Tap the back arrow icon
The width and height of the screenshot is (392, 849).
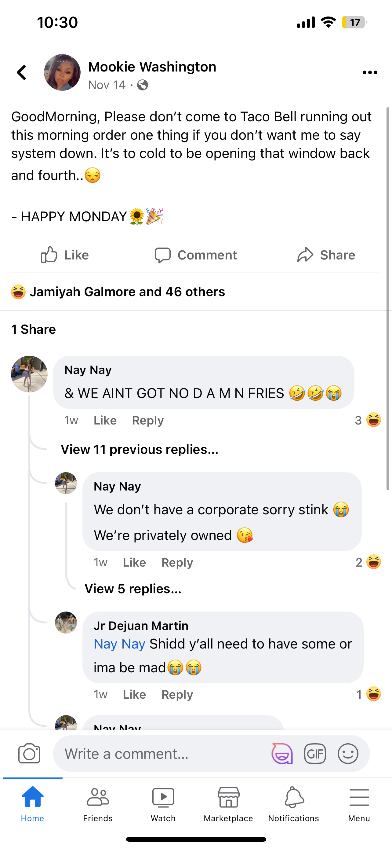click(x=22, y=72)
